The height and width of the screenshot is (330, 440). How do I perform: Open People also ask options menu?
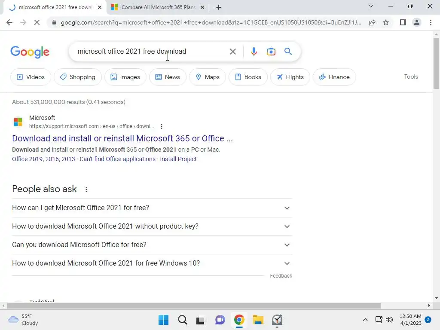click(86, 189)
